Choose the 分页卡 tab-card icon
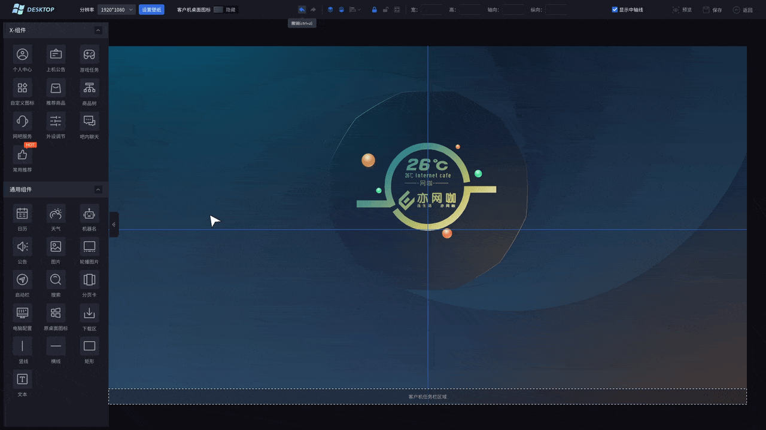 [89, 279]
